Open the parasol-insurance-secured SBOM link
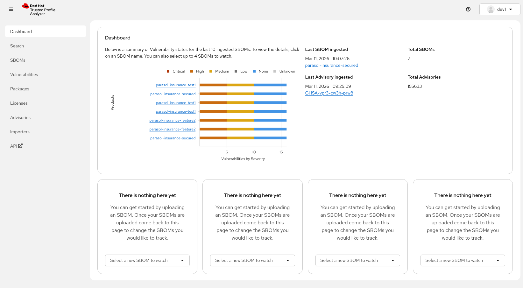The height and width of the screenshot is (288, 523). point(331,65)
